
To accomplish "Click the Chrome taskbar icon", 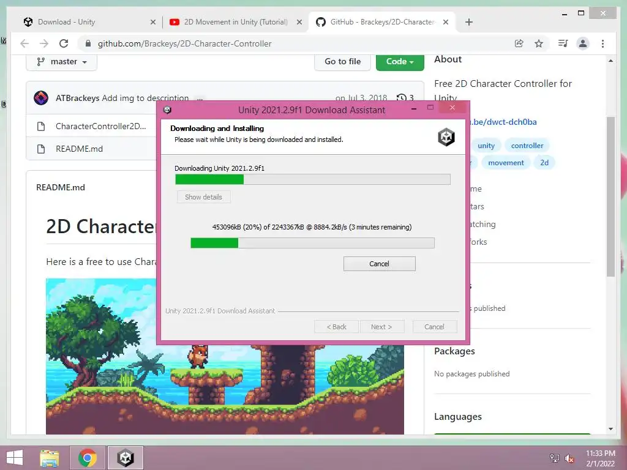I will (88, 458).
